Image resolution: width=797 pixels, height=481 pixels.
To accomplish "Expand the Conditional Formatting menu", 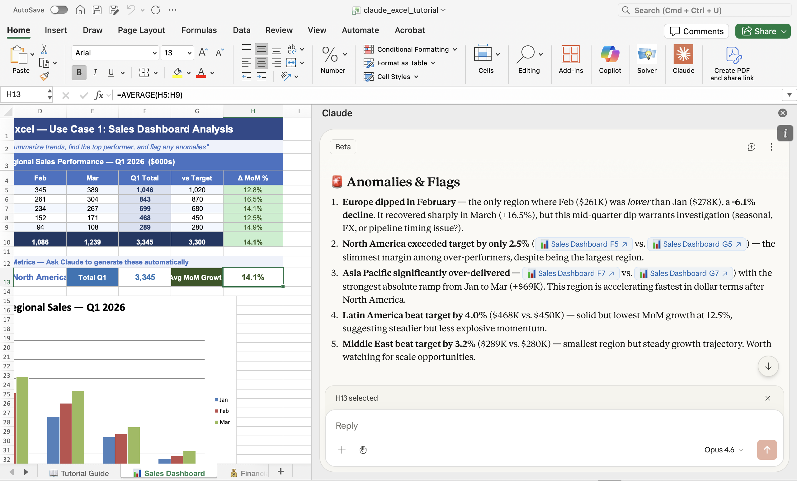I will click(410, 49).
